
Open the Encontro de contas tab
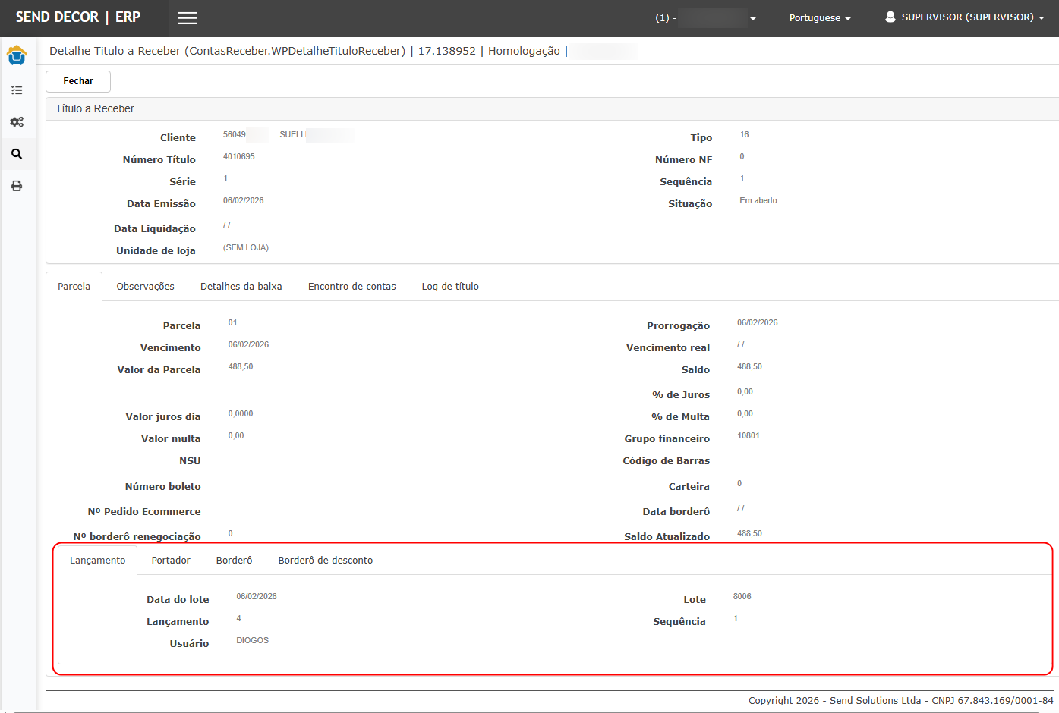pos(352,287)
